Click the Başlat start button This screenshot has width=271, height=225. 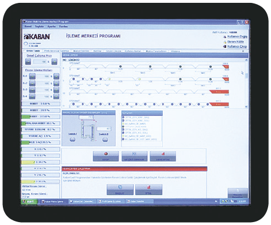coord(120,190)
